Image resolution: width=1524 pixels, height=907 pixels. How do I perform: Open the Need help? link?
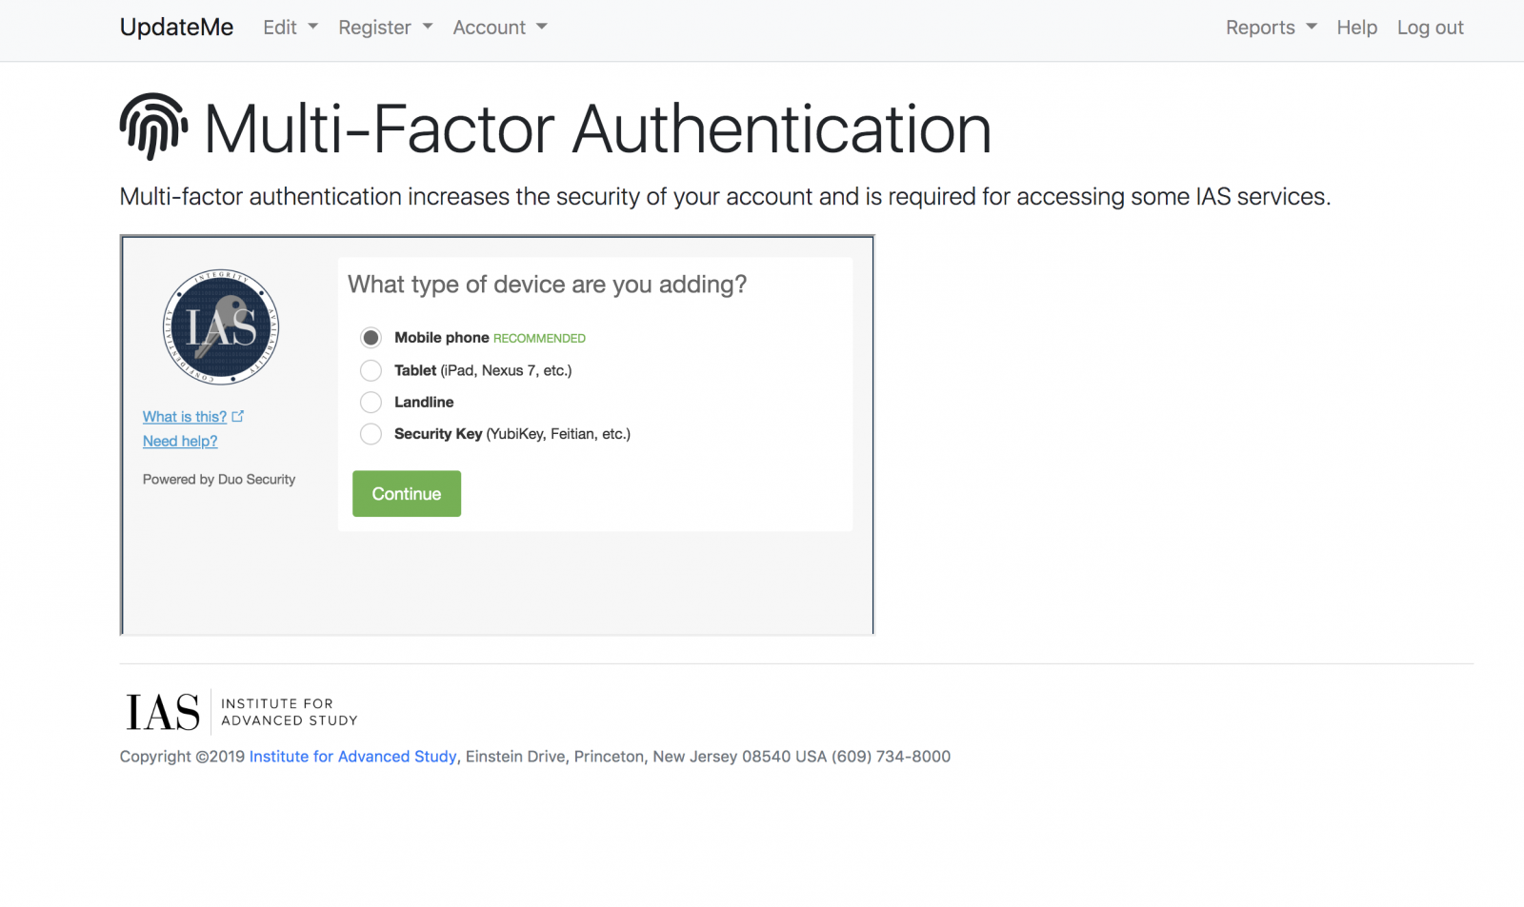coord(180,442)
